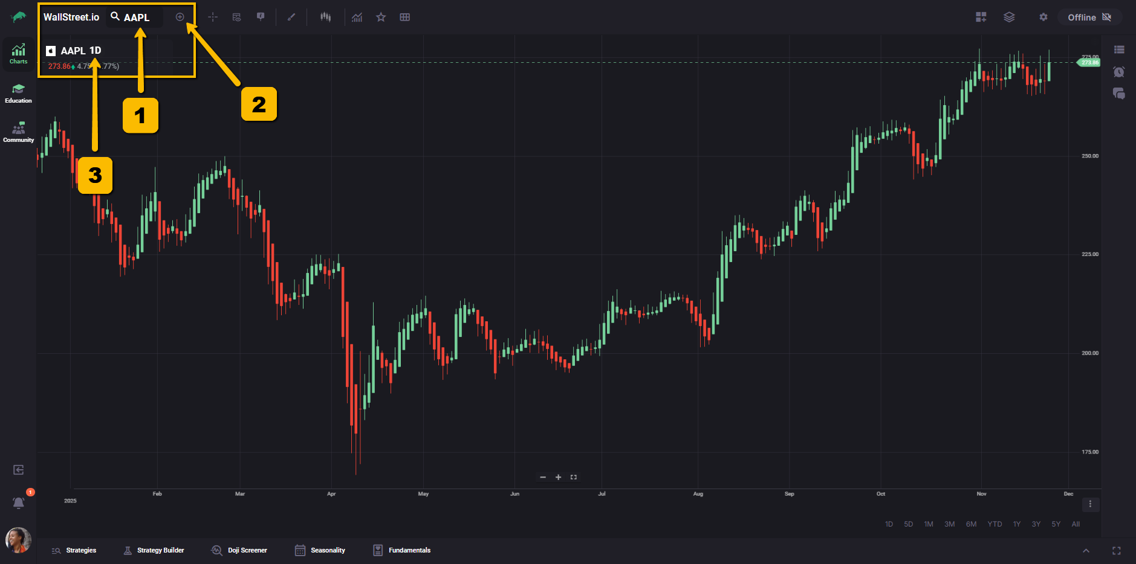The width and height of the screenshot is (1136, 564).
Task: Set the chart range to YTD
Action: [995, 524]
